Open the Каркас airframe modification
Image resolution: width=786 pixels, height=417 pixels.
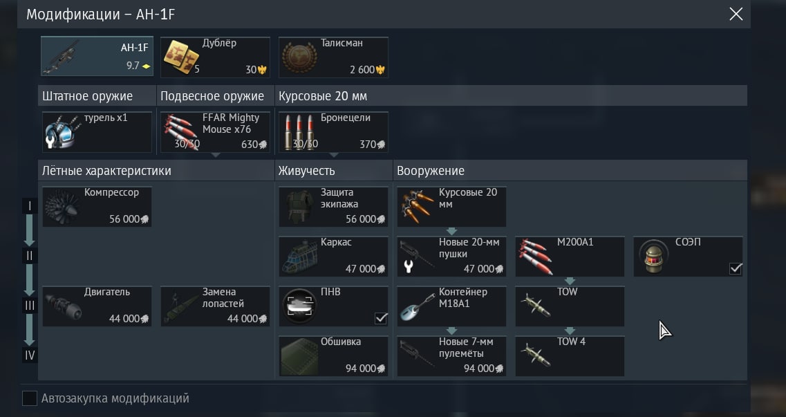tap(333, 257)
